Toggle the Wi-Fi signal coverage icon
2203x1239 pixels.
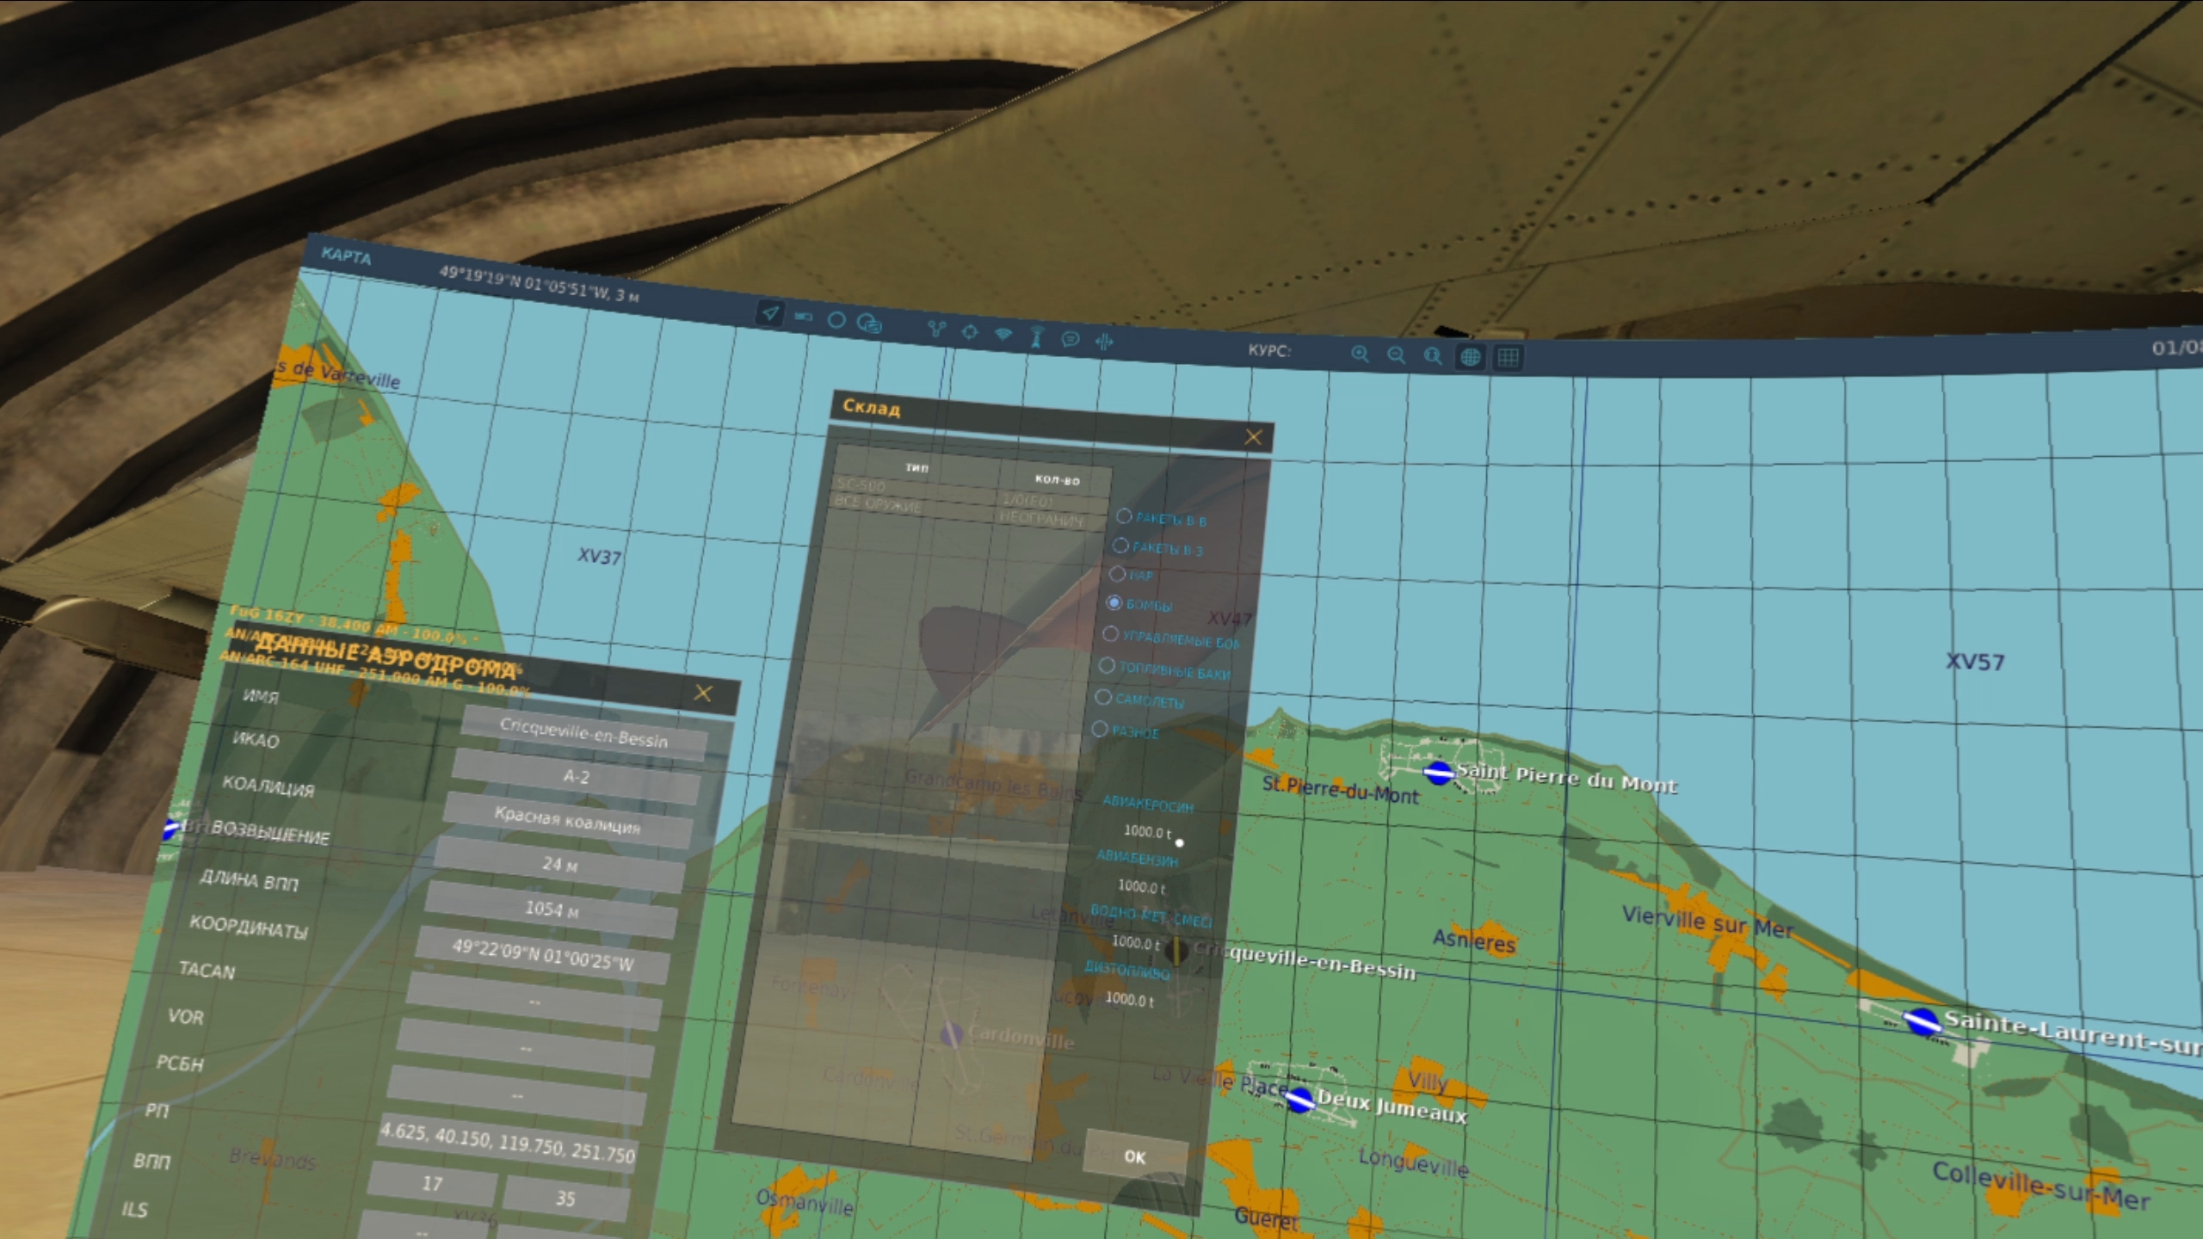click(1003, 334)
